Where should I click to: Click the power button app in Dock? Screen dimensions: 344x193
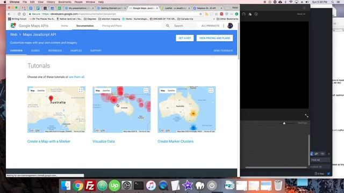click(x=212, y=185)
